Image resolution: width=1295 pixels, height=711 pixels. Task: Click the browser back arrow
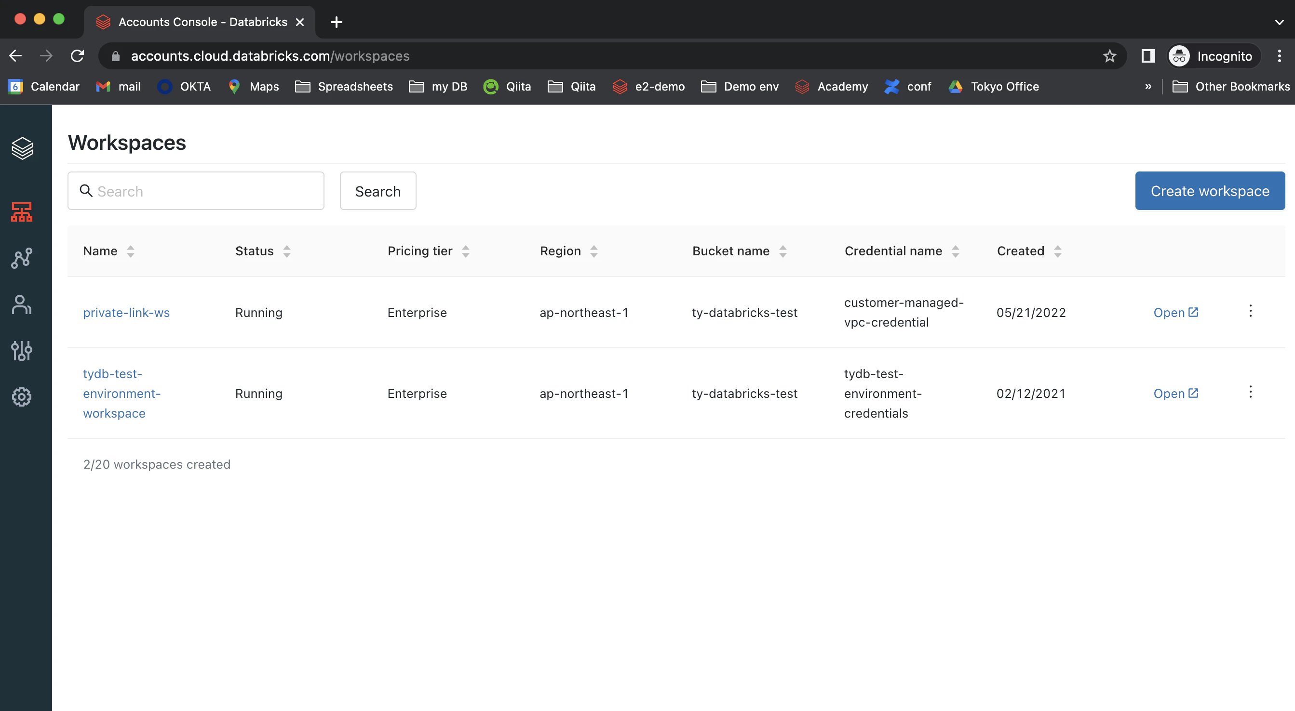point(15,56)
